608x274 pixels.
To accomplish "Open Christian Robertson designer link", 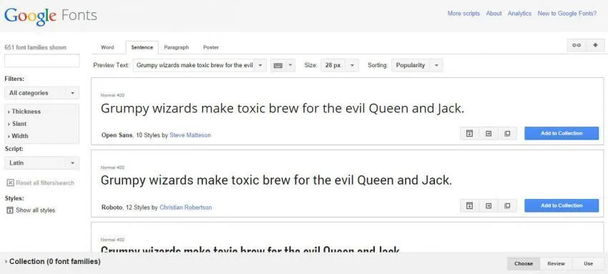I will (x=186, y=207).
